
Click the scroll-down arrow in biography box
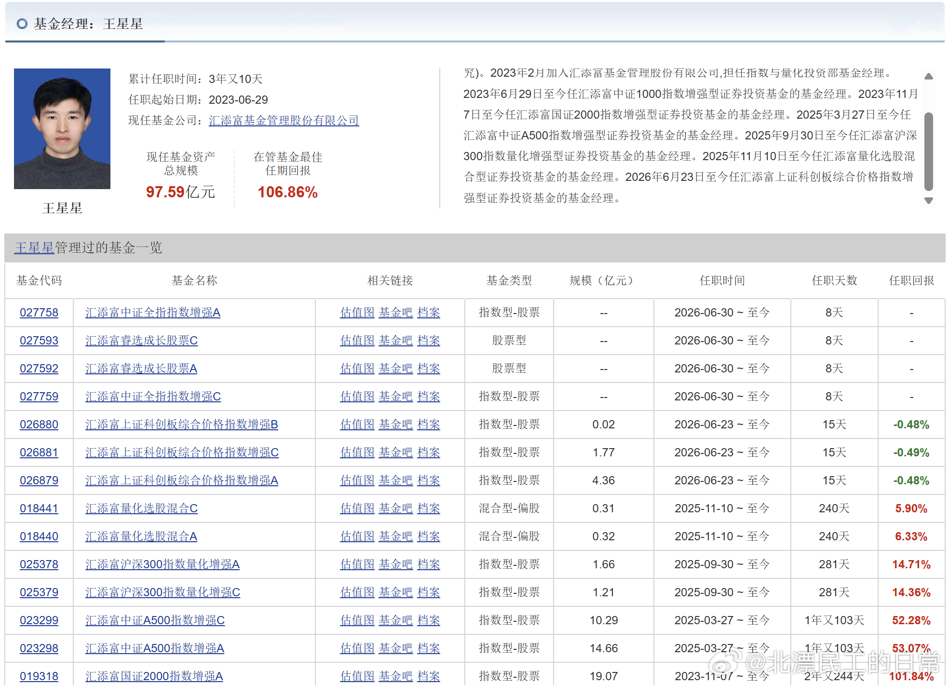coord(928,200)
